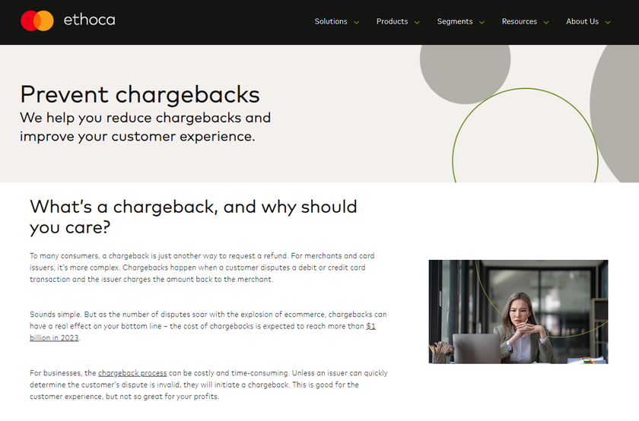Click the Mastercard circles logo icon
This screenshot has width=639, height=421.
[37, 21]
